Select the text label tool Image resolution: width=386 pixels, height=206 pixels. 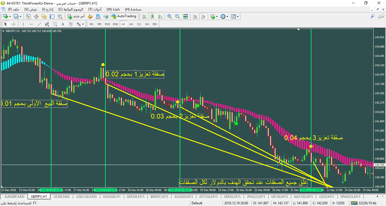pos(63,24)
